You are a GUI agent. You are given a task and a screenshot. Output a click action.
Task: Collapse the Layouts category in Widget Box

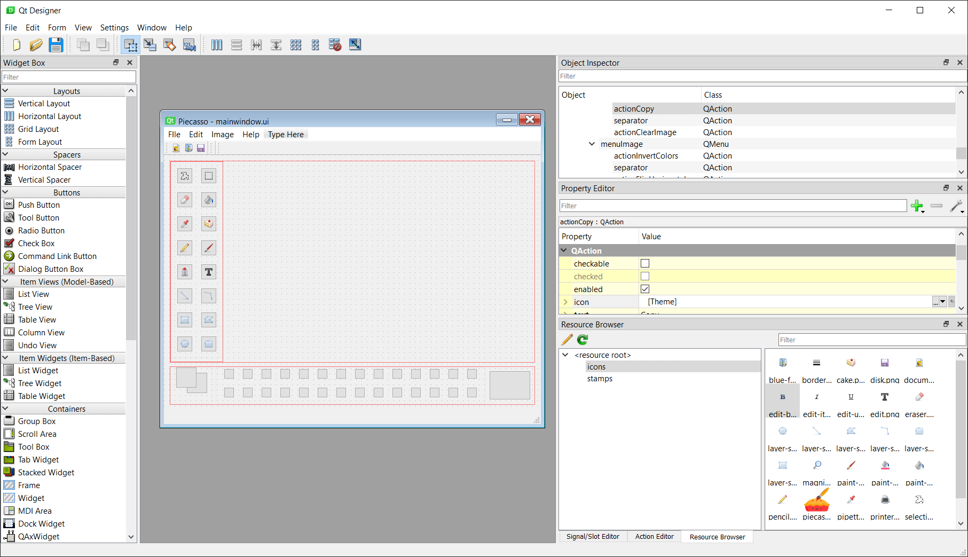pos(5,91)
